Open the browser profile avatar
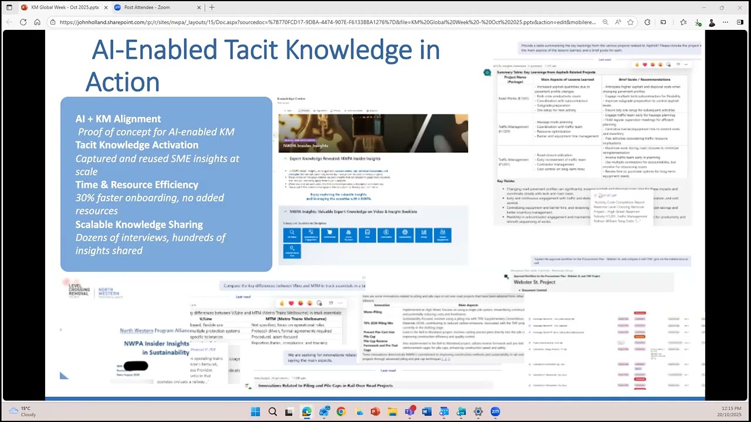 [x=712, y=22]
